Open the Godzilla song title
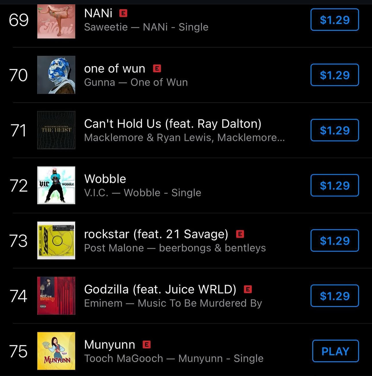The height and width of the screenshot is (376, 372). (160, 289)
